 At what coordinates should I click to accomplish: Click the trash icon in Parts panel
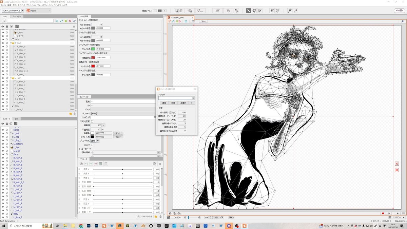(x=74, y=114)
